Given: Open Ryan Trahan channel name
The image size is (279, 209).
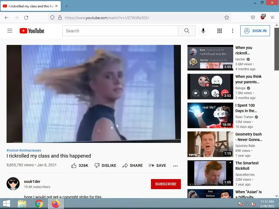Looking at the screenshot, I should pyautogui.click(x=244, y=117).
